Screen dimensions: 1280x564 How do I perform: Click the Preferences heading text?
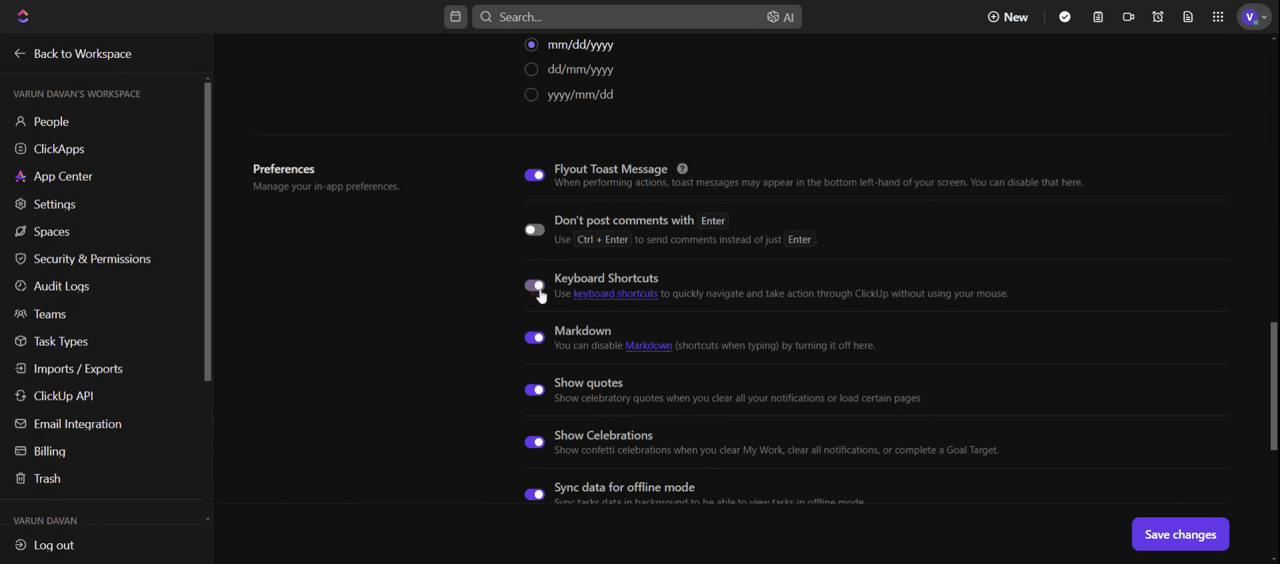point(283,169)
